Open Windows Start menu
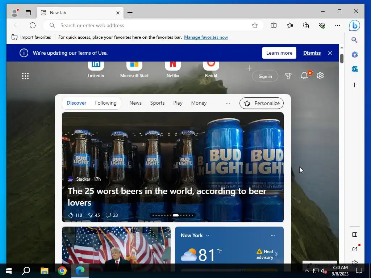 click(x=9, y=271)
